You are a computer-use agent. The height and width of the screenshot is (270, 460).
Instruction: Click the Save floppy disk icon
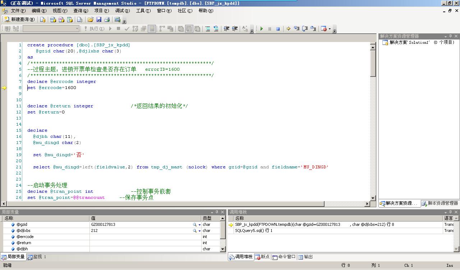99,19
